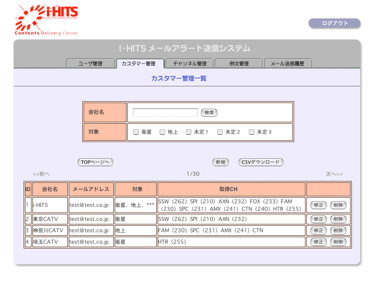This screenshot has height=291, width=372.
Task: Focus the 会社名 search input field
Action: 165,113
